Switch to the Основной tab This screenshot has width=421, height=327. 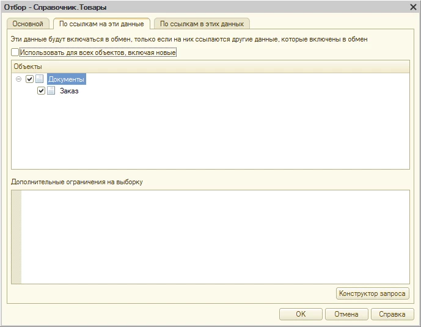click(x=27, y=24)
